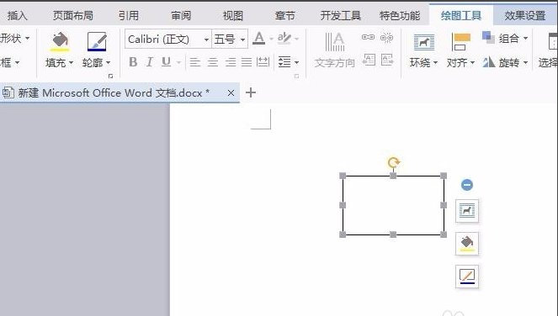Click the document file icon in tab
Image resolution: width=558 pixels, height=316 pixels.
tap(8, 92)
